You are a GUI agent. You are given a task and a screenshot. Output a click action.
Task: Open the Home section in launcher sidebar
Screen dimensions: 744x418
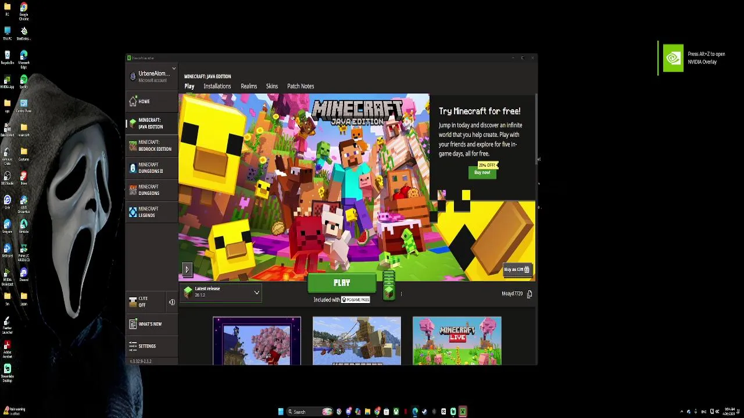point(152,102)
